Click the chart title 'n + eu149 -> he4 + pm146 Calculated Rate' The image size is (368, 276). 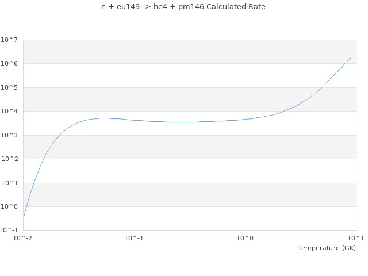point(183,7)
